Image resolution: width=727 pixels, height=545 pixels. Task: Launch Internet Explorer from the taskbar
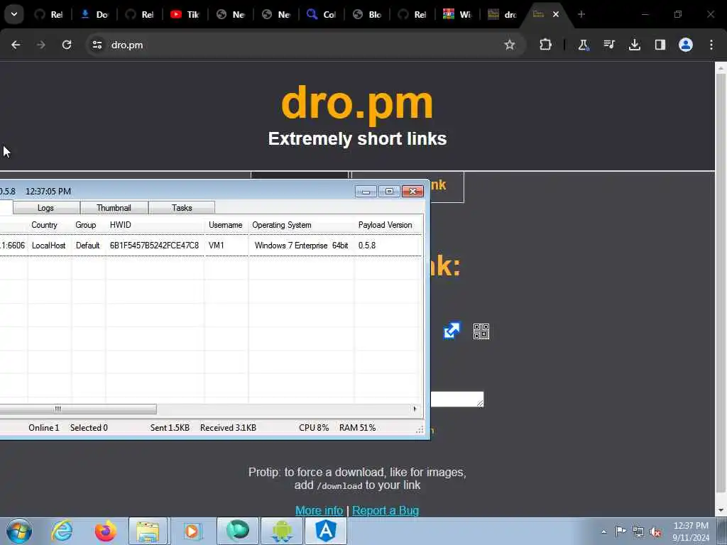pyautogui.click(x=62, y=531)
